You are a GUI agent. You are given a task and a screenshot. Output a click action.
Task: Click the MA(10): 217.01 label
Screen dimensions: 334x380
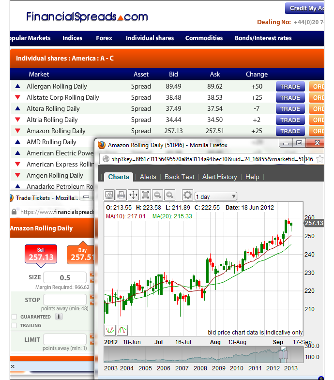pos(125,216)
